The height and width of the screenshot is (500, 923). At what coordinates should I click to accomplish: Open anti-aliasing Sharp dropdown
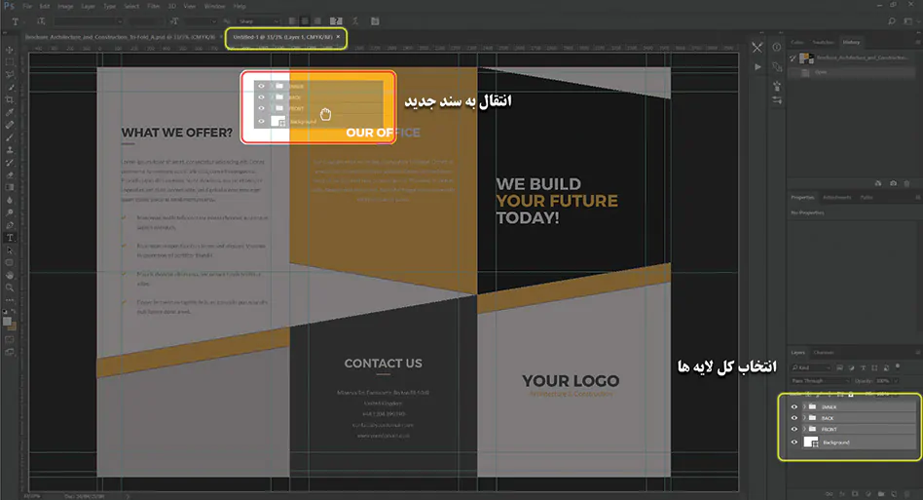(258, 21)
